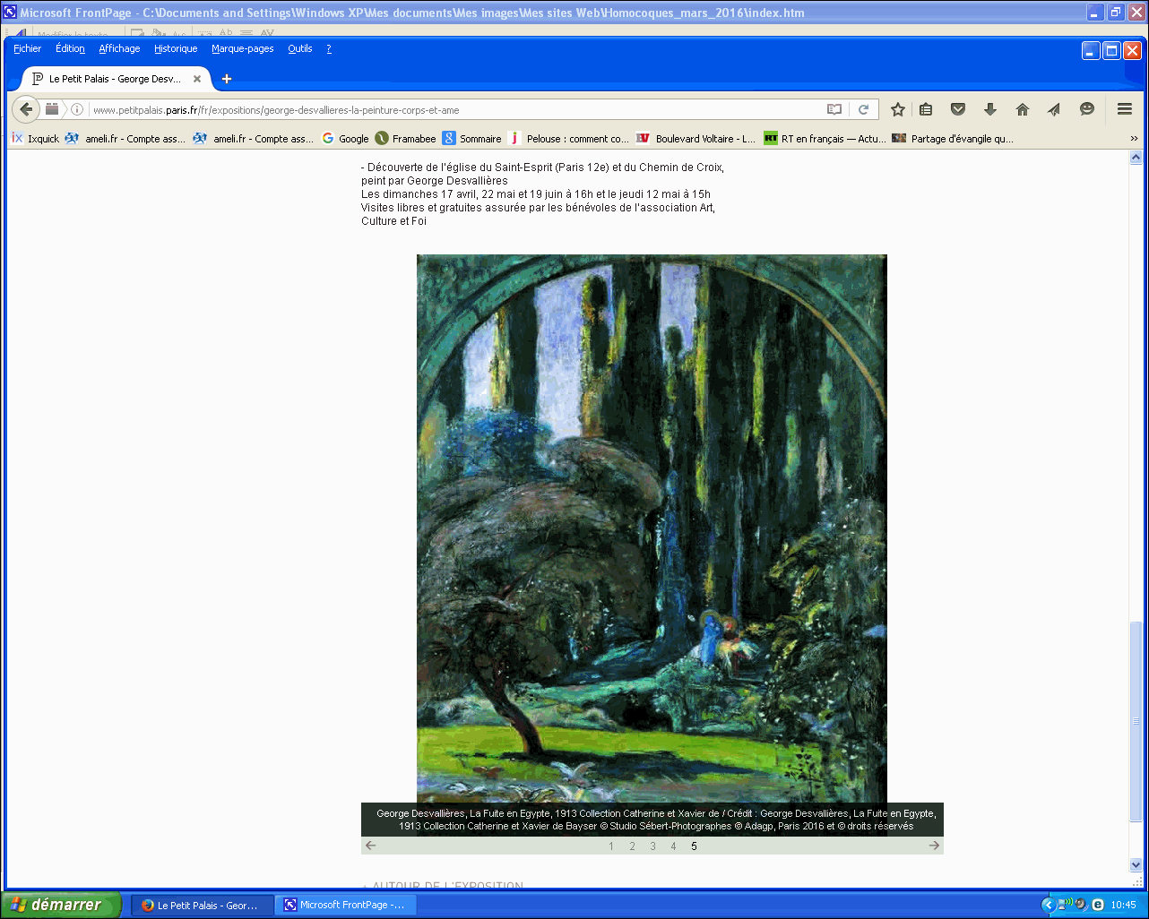The width and height of the screenshot is (1149, 919).
Task: Open the RT en français bookmark
Action: click(x=825, y=139)
